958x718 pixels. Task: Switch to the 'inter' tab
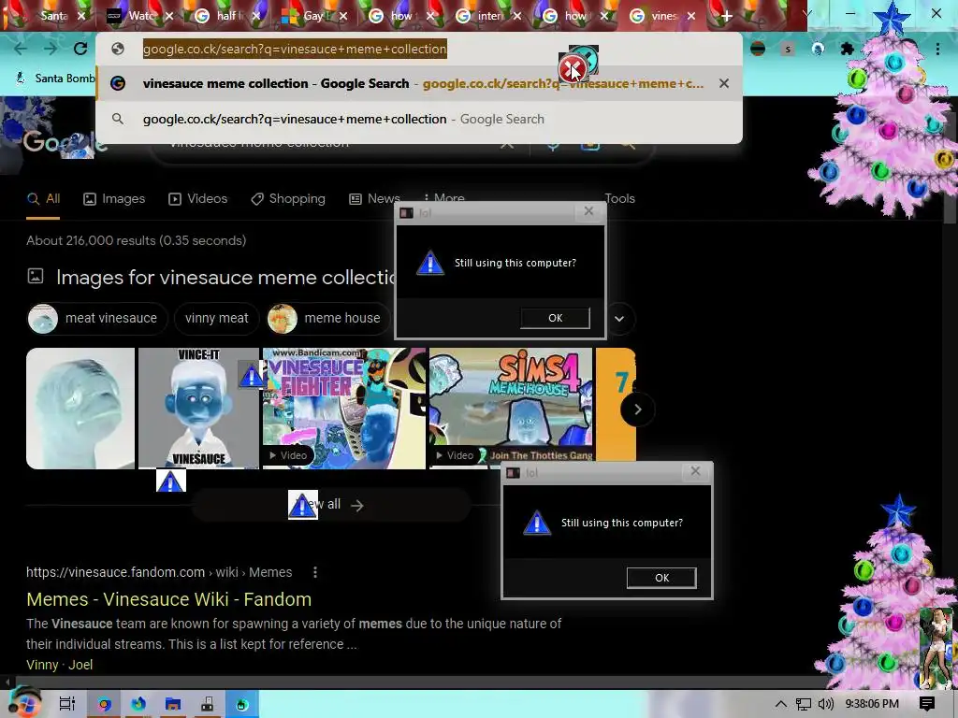point(488,16)
